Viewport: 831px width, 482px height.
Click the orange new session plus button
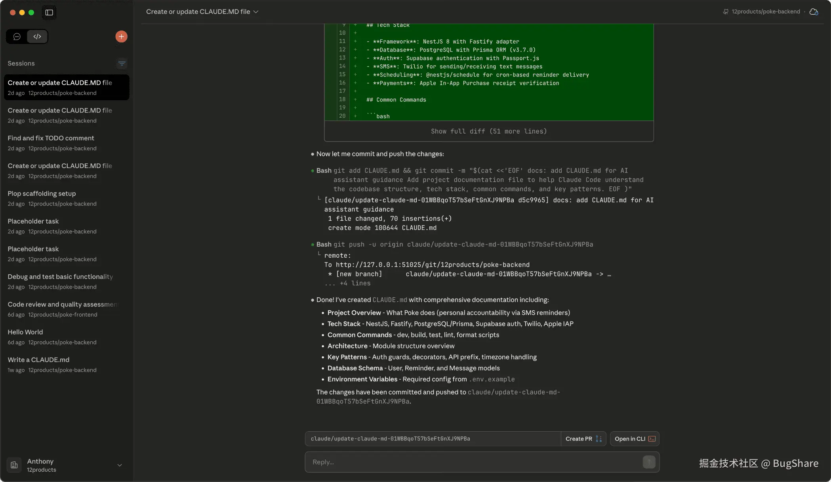click(121, 36)
